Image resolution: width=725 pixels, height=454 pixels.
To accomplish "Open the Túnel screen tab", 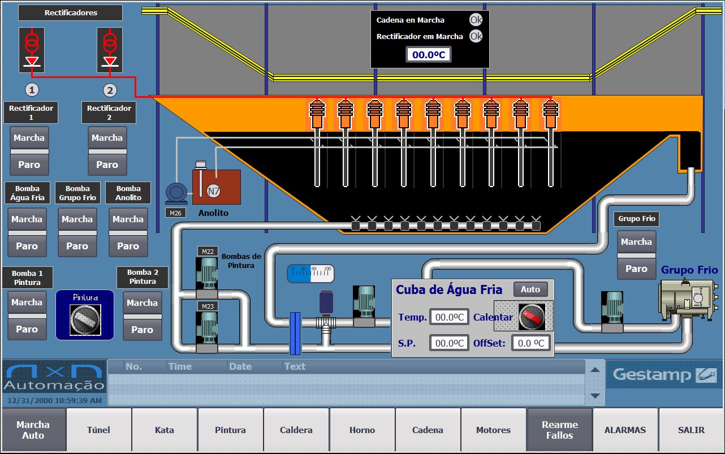I will pos(99,430).
